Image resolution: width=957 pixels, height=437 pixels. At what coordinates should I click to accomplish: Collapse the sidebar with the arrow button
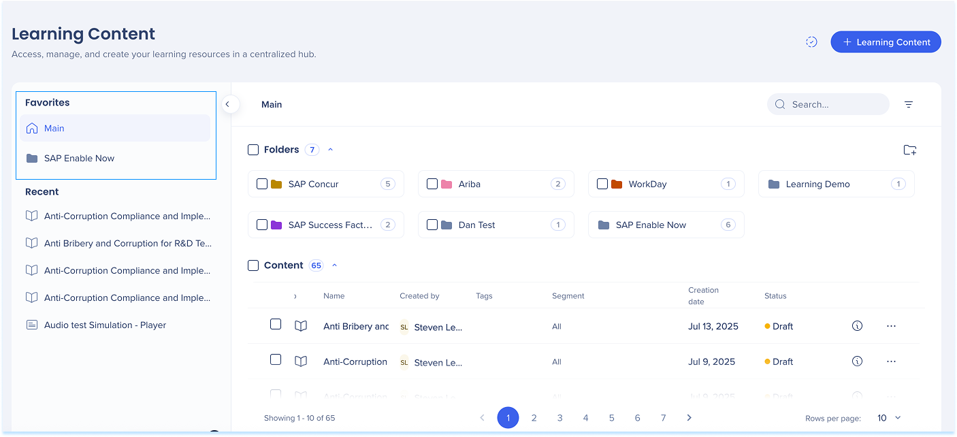coord(228,104)
